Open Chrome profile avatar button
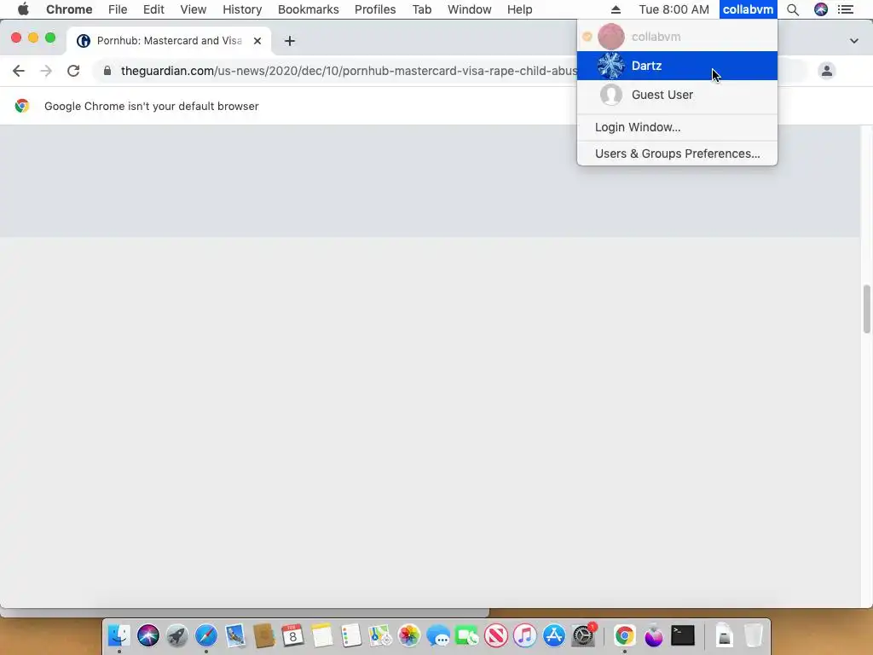873x655 pixels. coord(827,71)
